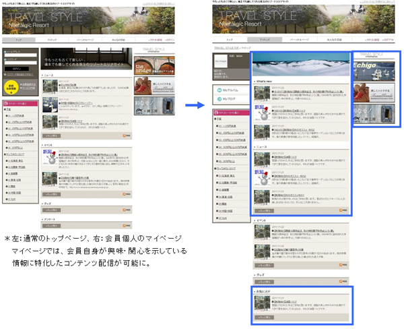Click the swan photo thumbnail in left ニュース list

click(x=50, y=104)
